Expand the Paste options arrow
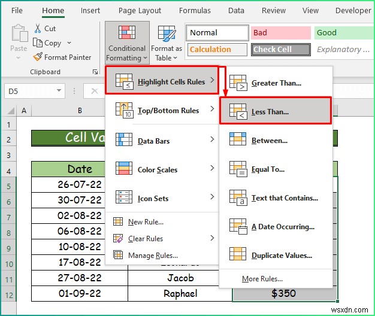 point(19,58)
